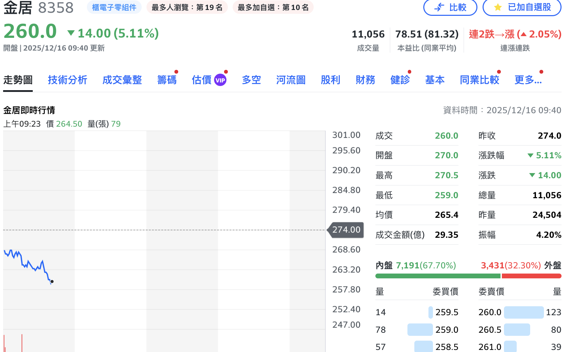The width and height of the screenshot is (566, 352).
Task: Click the VIP badge on 估價 tab
Action: [x=220, y=79]
